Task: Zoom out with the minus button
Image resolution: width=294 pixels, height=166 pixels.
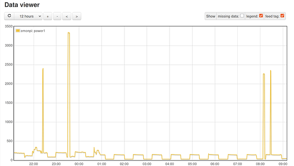Action: pos(57,16)
